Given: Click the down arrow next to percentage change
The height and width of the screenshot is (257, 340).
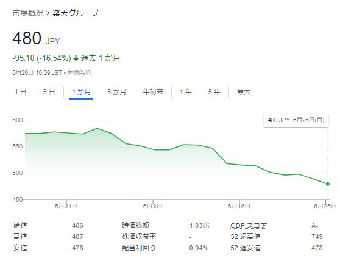Looking at the screenshot, I should point(76,58).
